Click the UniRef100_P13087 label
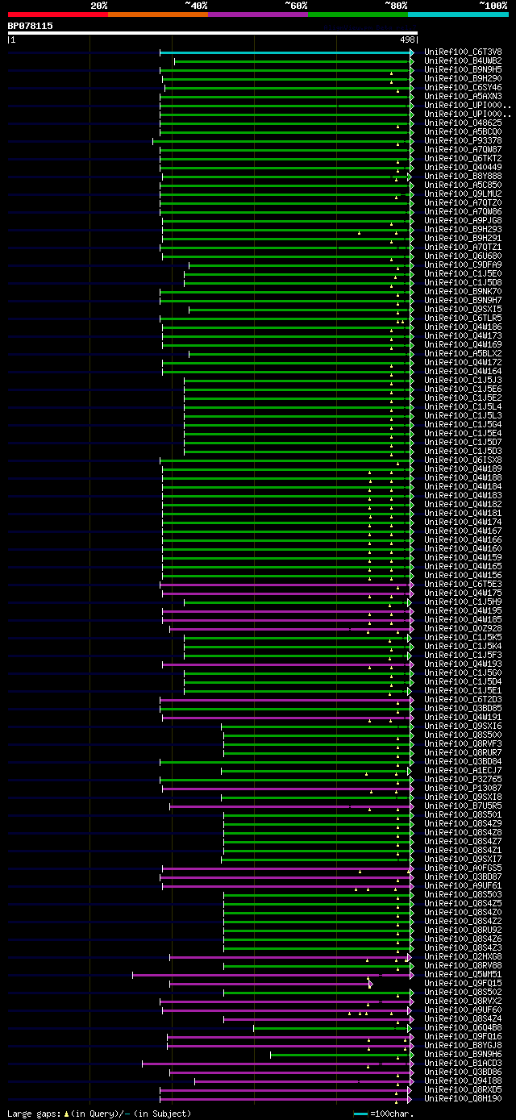This screenshot has height=1120, width=516. point(463,788)
